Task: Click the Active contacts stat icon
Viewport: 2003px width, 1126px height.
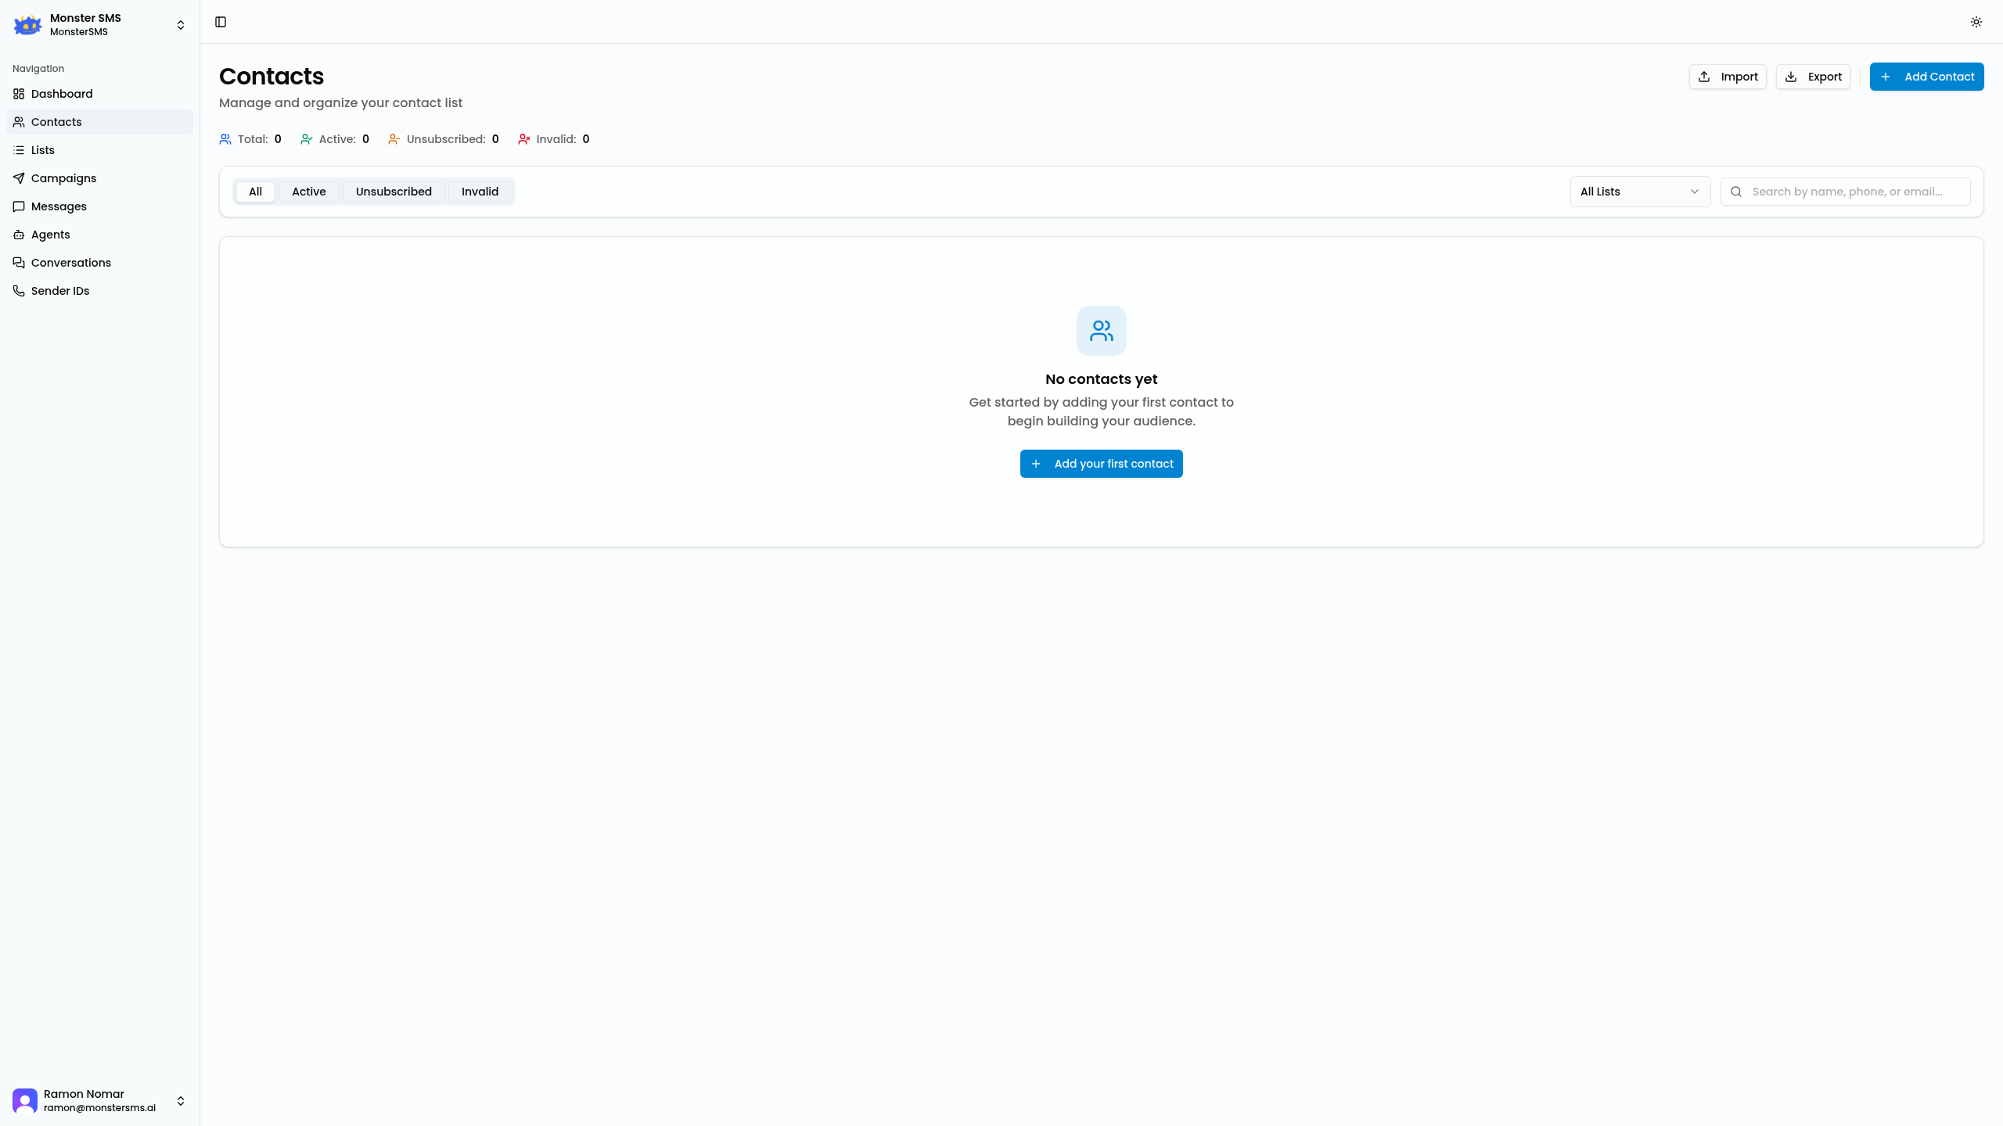Action: (x=307, y=139)
